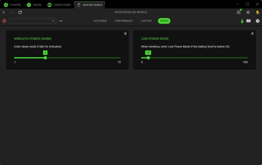Minimize the Synapse window
The height and width of the screenshot is (165, 262).
coord(238,4)
